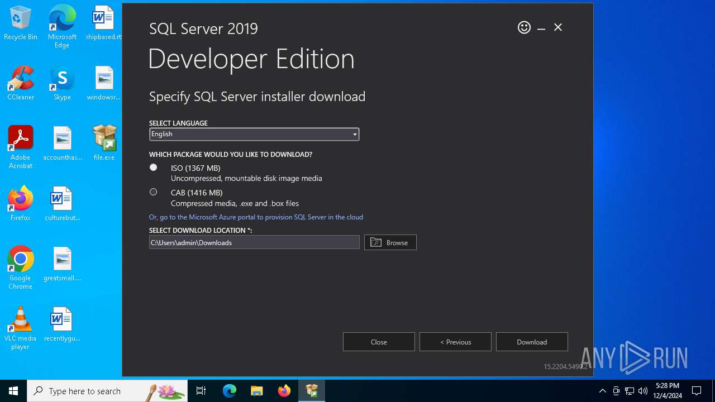This screenshot has height=402, width=715.
Task: Select the CCleaner desktop icon
Action: [x=21, y=84]
